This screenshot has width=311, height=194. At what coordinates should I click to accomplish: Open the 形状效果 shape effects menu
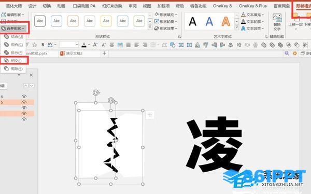point(166,29)
